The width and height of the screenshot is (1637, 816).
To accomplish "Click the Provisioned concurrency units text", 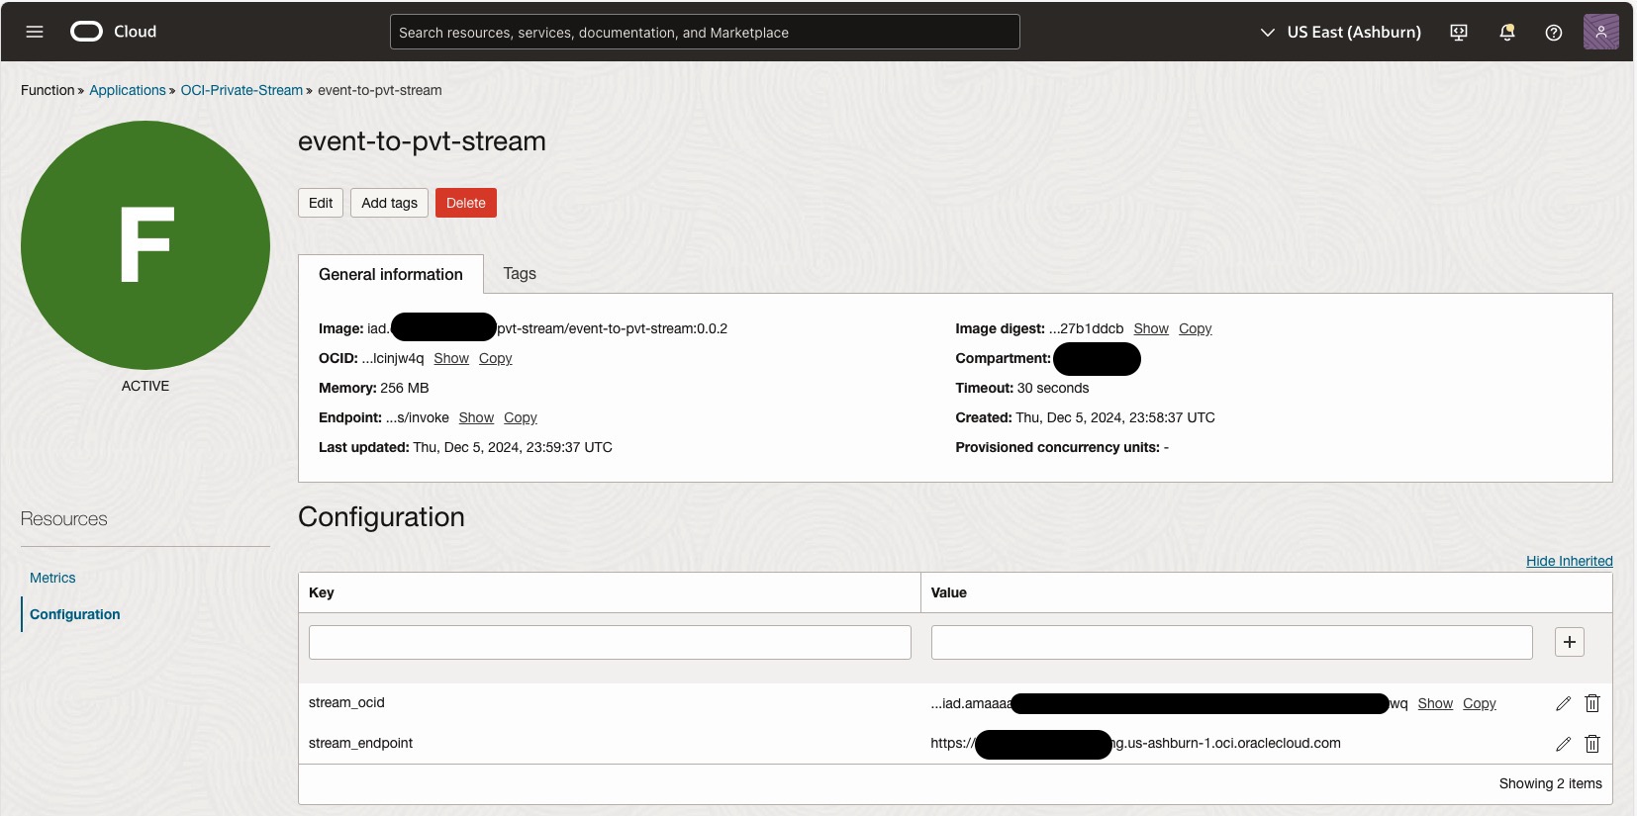I will pyautogui.click(x=1062, y=447).
